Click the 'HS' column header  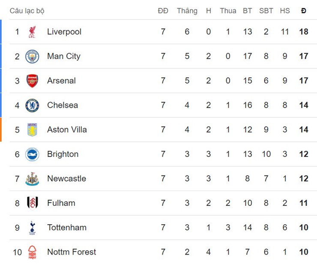[x=285, y=11]
